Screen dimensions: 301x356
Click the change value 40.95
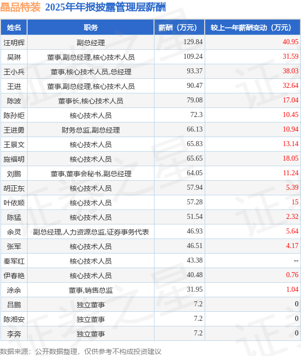click(x=290, y=42)
